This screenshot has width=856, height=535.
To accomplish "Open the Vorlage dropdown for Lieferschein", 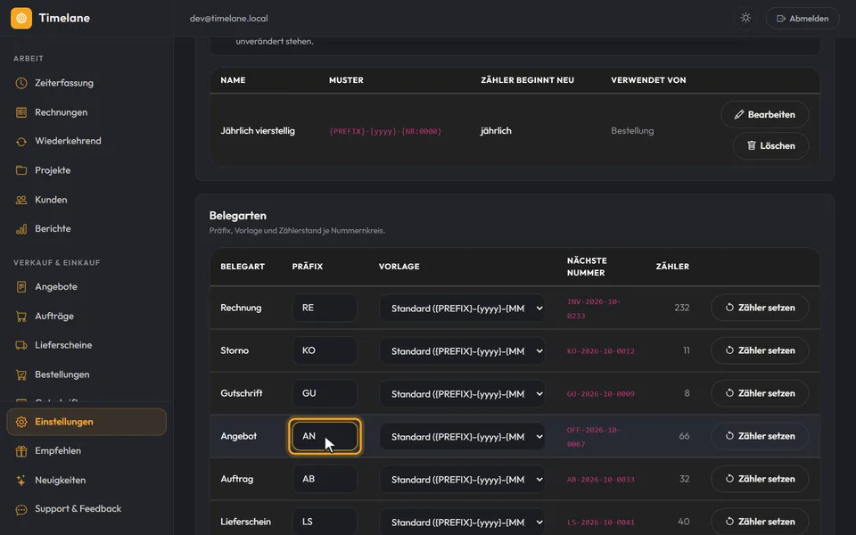I will click(x=462, y=522).
